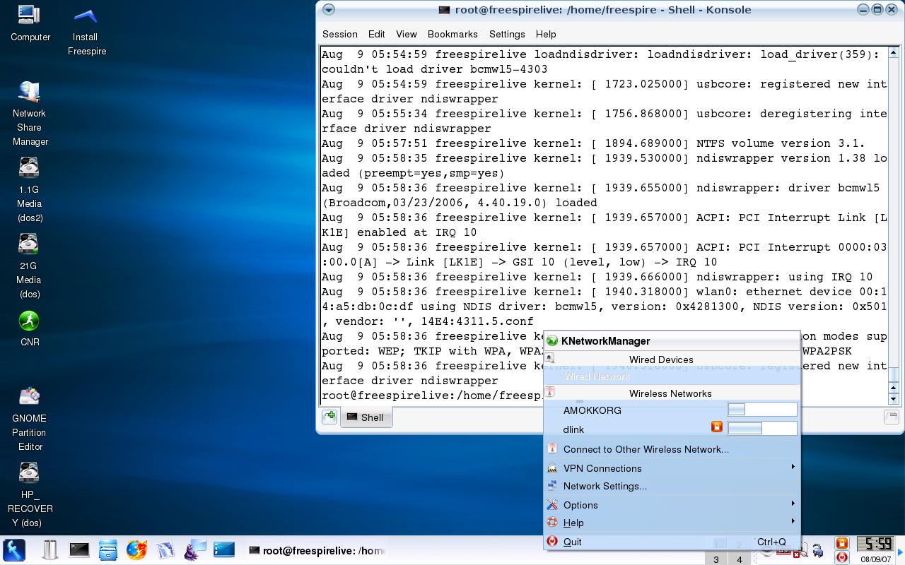
Task: Connect to the dlink wireless network
Action: [x=672, y=429]
